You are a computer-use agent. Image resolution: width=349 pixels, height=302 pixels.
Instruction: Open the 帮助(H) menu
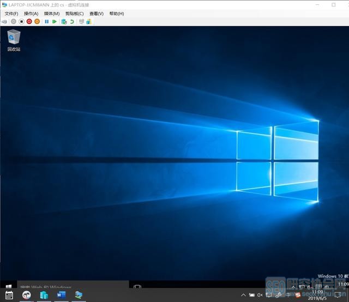coord(116,14)
